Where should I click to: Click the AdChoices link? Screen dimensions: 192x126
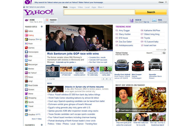click(161, 50)
